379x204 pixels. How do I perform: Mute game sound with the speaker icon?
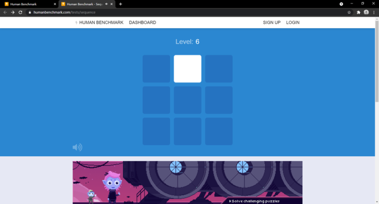[77, 147]
